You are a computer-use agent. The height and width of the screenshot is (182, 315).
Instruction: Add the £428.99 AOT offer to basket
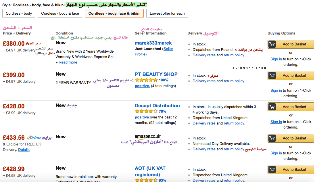pyautogui.click(x=291, y=170)
